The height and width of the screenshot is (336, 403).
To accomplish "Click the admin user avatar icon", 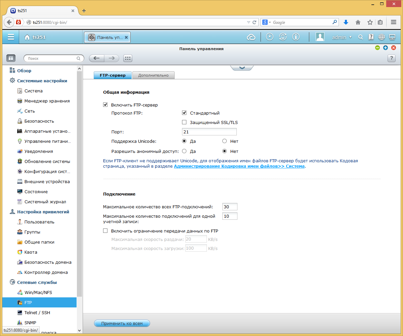I will [320, 37].
